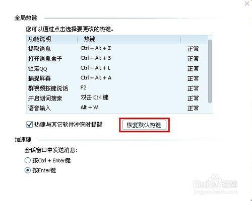Image resolution: width=252 pixels, height=201 pixels.
Task: Select 群视频按键说话 row
Action: point(117,88)
